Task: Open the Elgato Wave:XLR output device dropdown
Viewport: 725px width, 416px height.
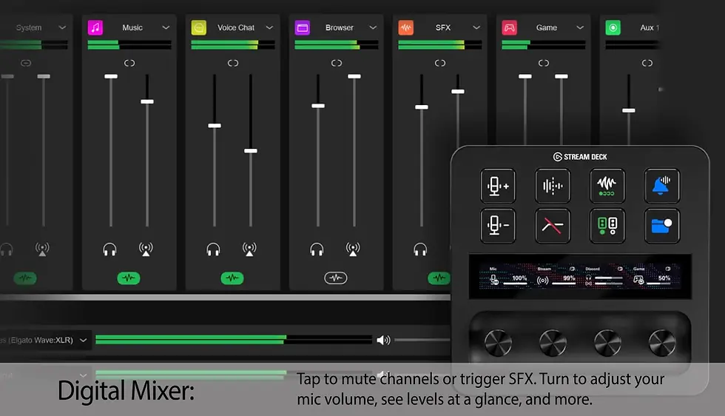Action: [x=83, y=340]
